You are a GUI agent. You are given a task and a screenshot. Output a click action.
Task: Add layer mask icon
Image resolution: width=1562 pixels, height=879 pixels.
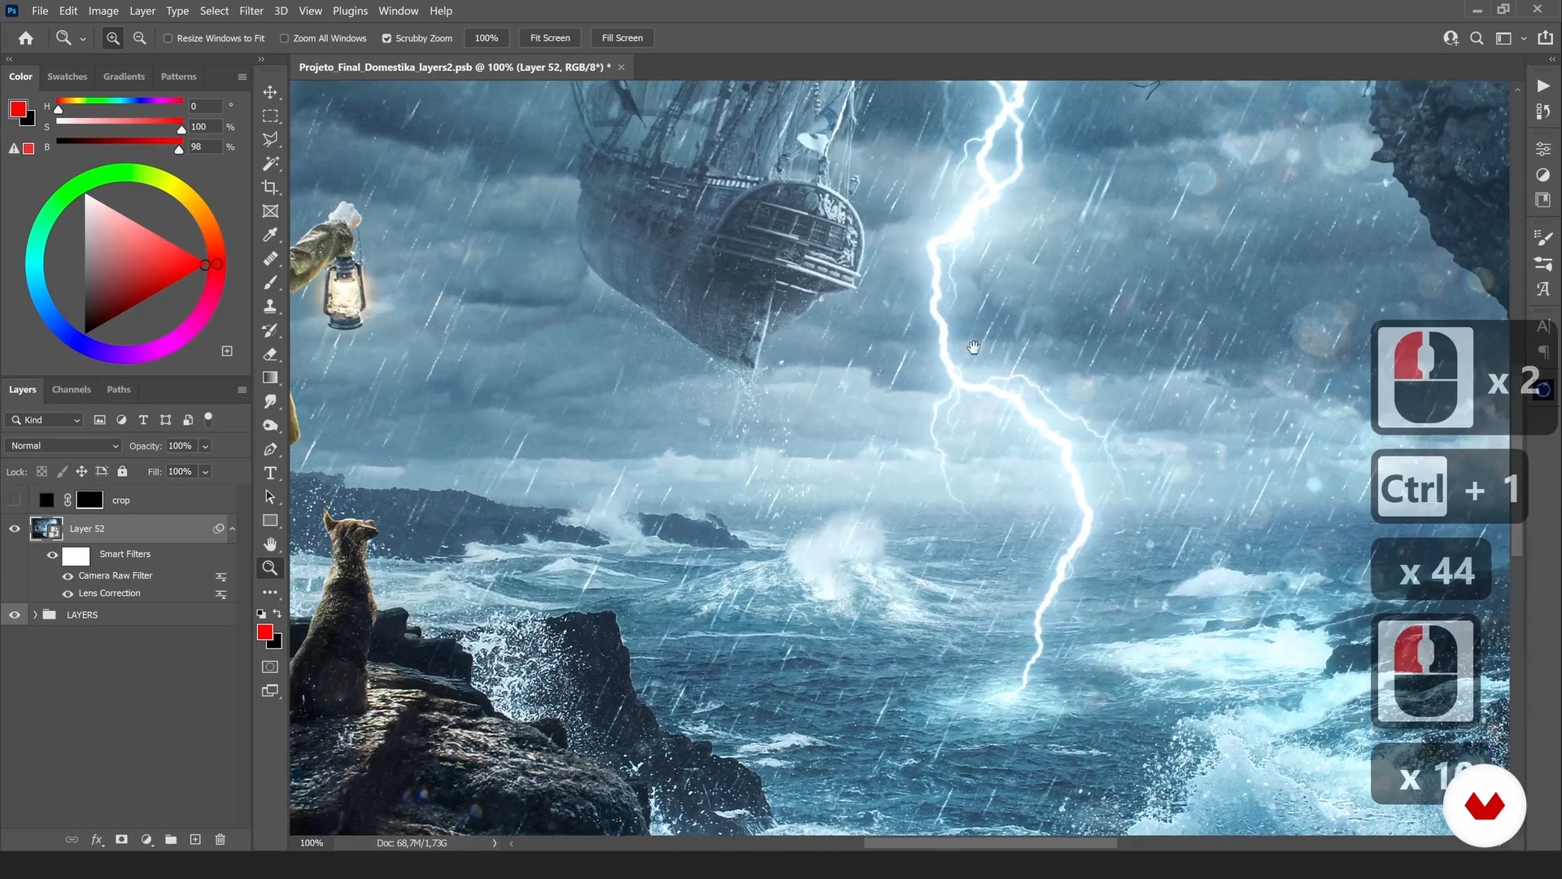[x=121, y=839]
